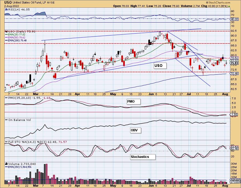The width and height of the screenshot is (241, 188).
Task: Open the StockCharts.com attribution link
Action: coord(219,2)
